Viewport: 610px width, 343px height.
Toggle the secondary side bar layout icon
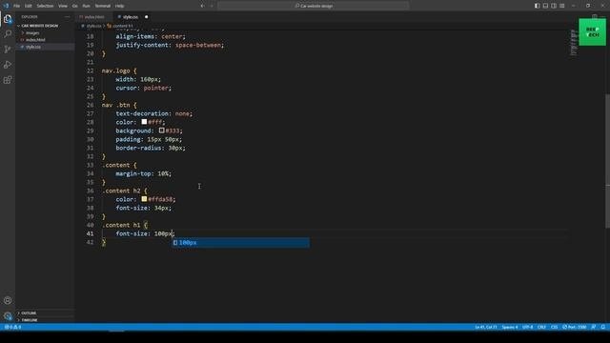point(554,6)
